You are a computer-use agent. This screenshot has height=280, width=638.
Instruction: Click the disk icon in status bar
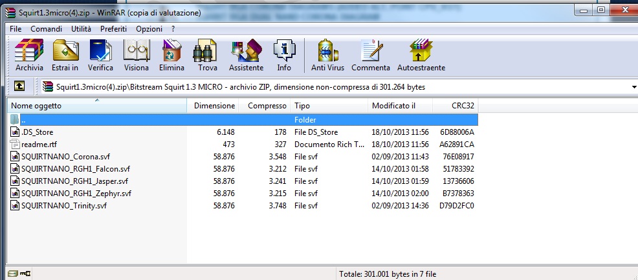[x=12, y=274]
